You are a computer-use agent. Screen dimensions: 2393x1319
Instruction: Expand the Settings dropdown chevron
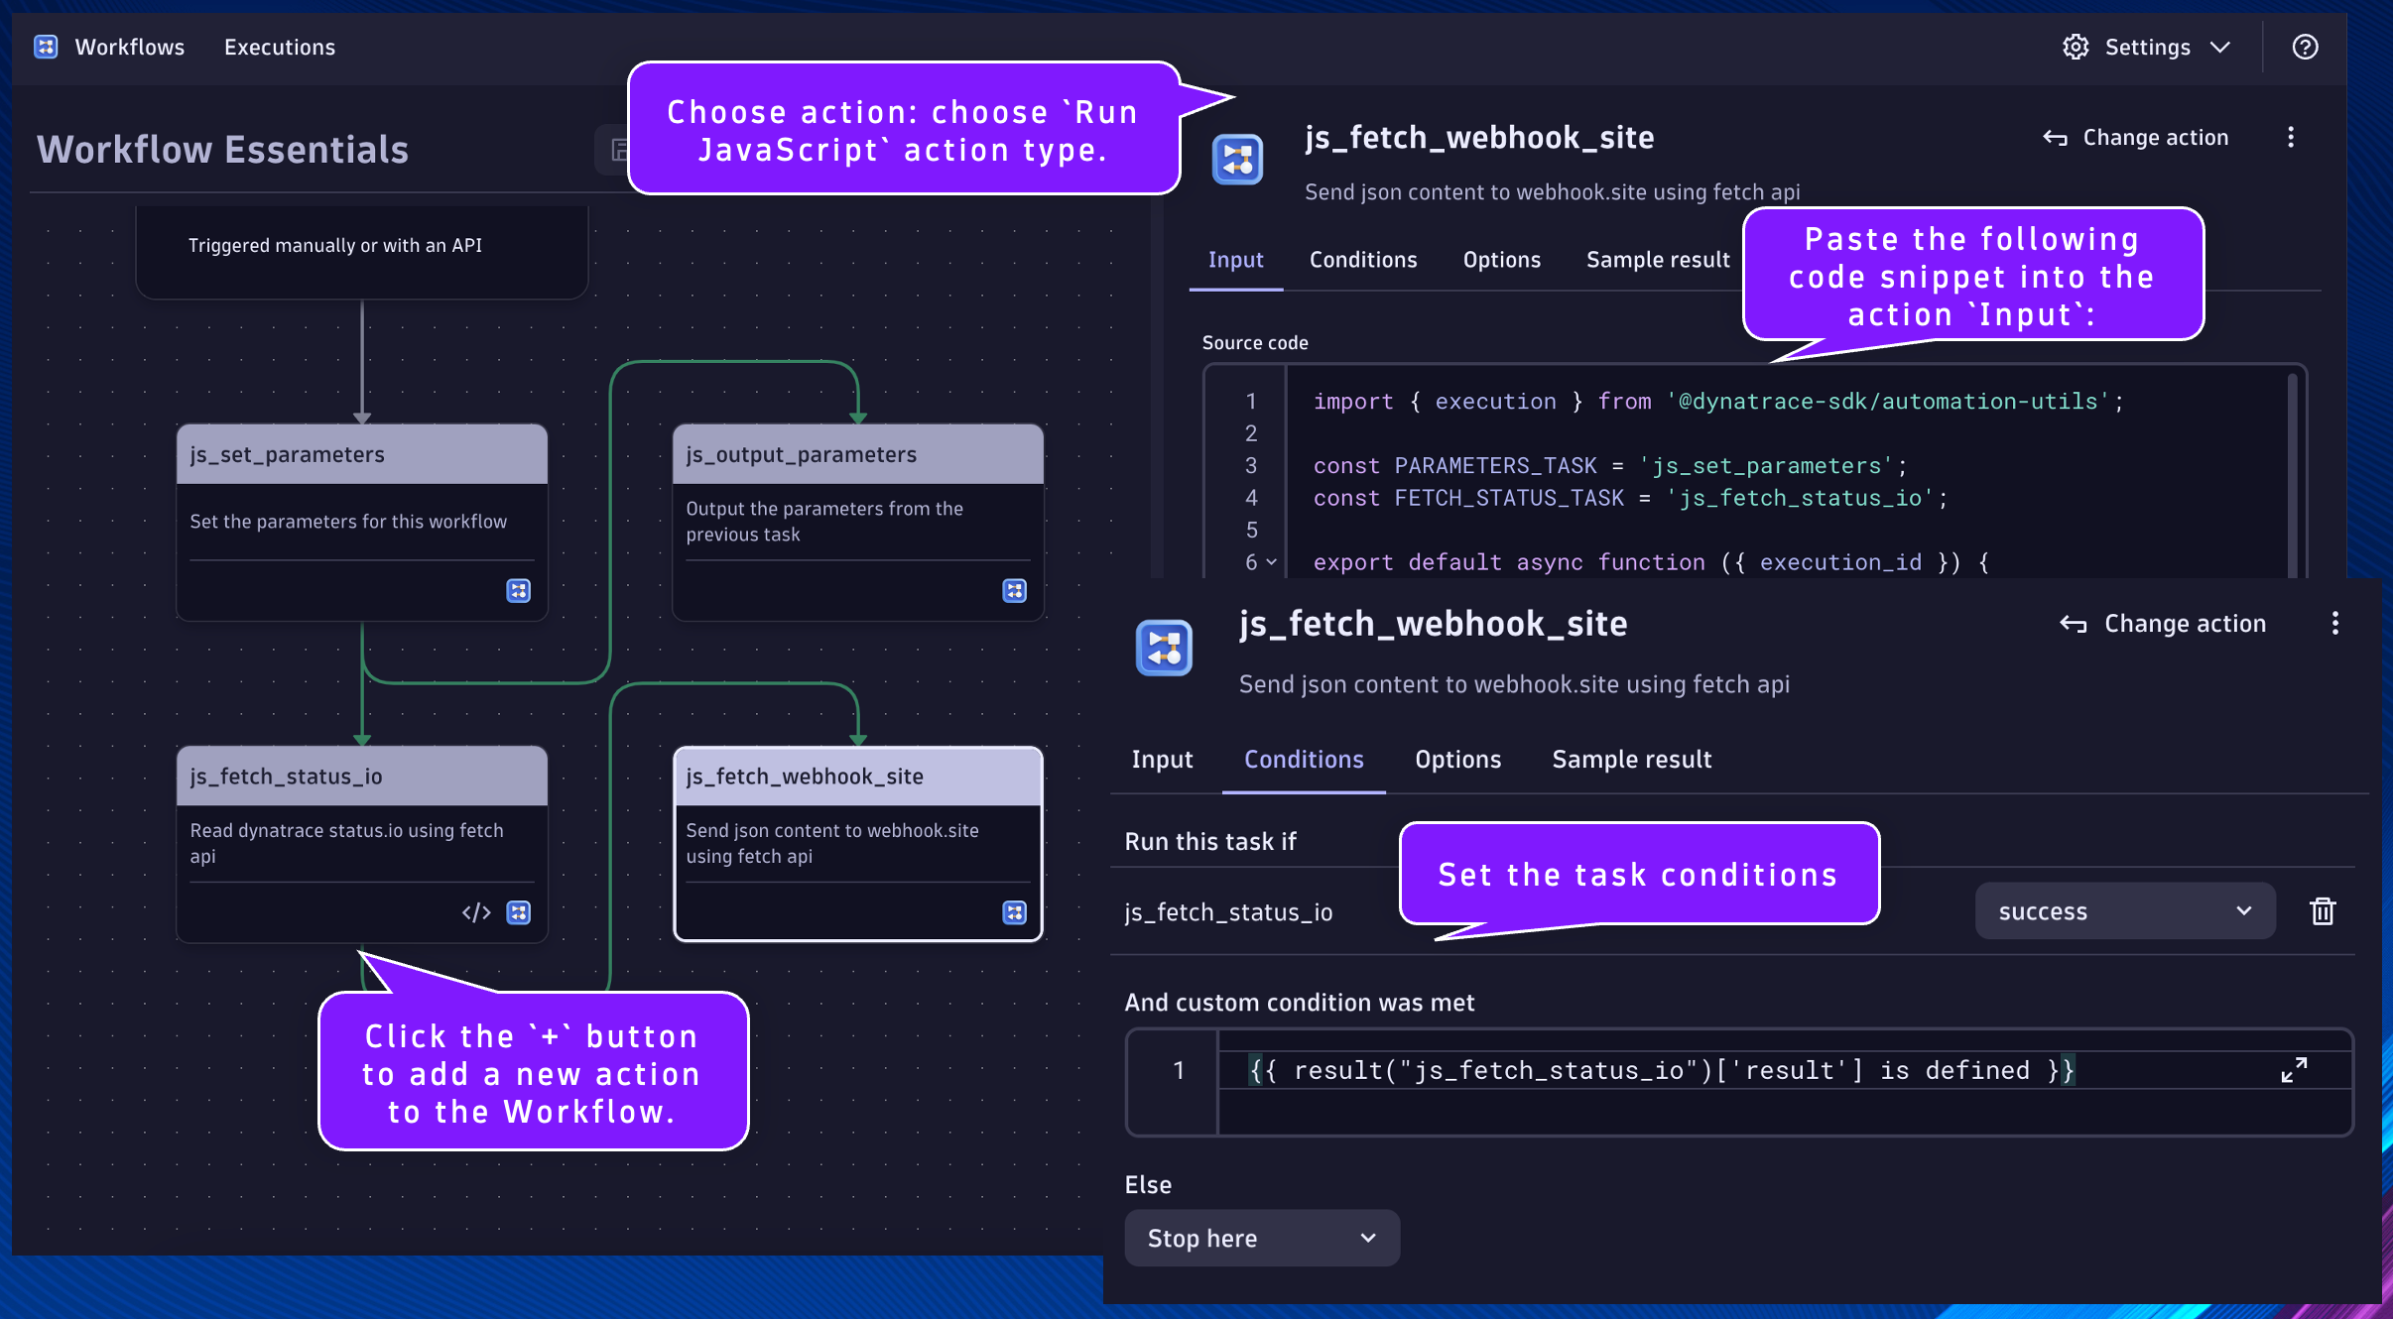coord(2220,47)
